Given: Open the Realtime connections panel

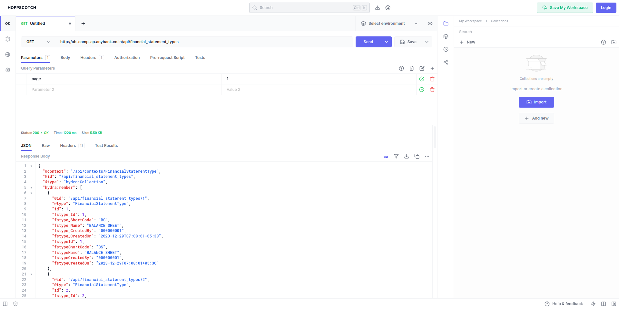Looking at the screenshot, I should point(8,54).
